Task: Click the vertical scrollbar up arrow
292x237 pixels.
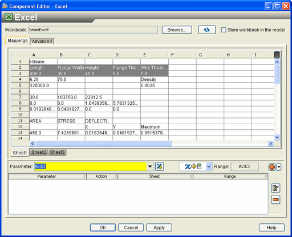Action: point(277,62)
